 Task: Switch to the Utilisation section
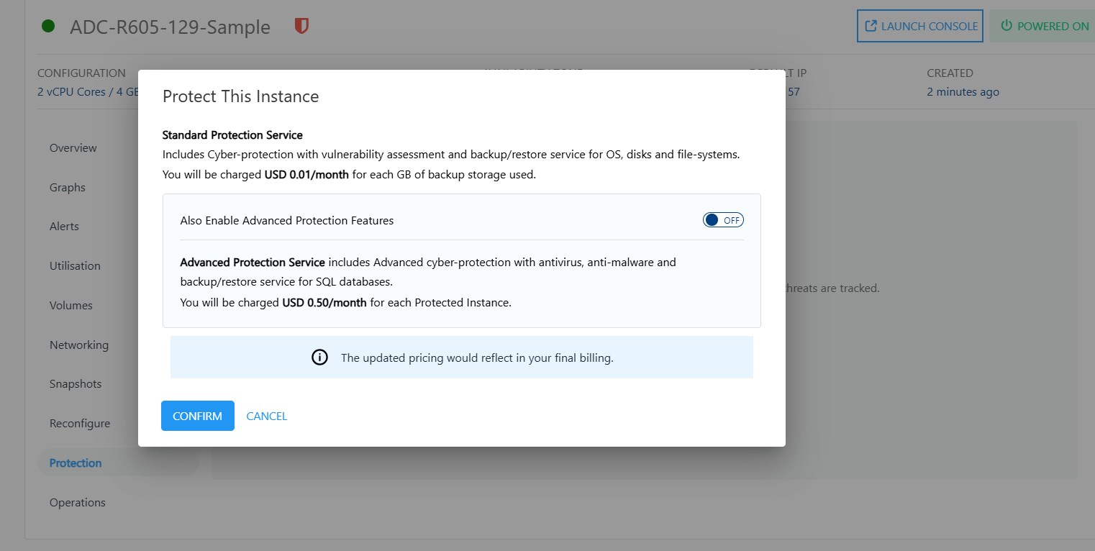[x=75, y=266]
